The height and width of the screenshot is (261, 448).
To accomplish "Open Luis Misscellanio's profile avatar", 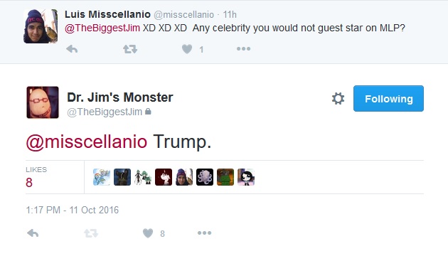I will click(41, 26).
